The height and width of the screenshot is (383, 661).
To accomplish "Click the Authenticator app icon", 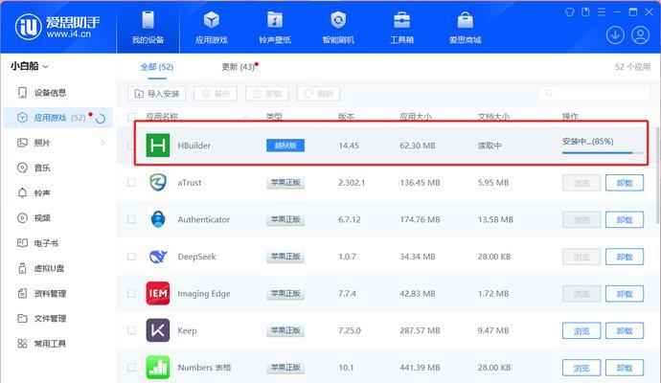I will coord(158,219).
